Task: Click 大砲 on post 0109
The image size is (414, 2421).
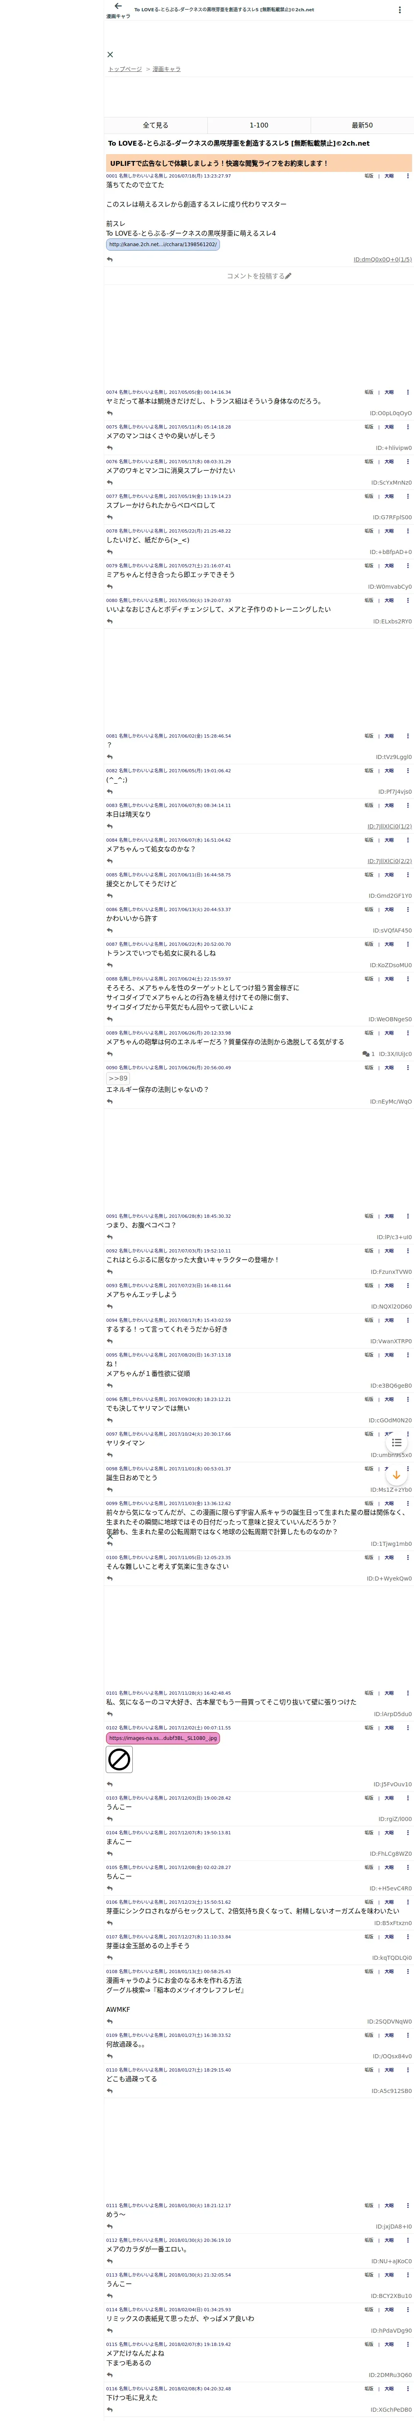Action: (x=389, y=2035)
